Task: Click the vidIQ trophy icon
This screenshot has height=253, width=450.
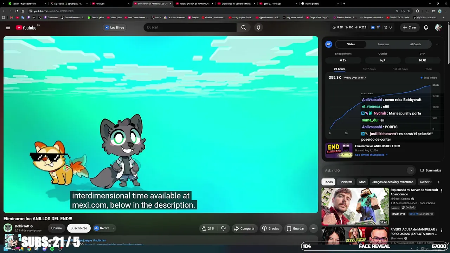Action: (386, 27)
